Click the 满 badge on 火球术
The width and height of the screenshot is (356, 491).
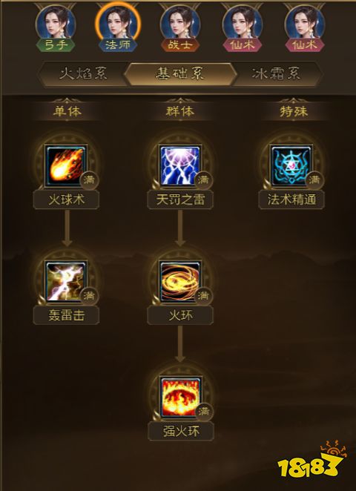pos(89,180)
